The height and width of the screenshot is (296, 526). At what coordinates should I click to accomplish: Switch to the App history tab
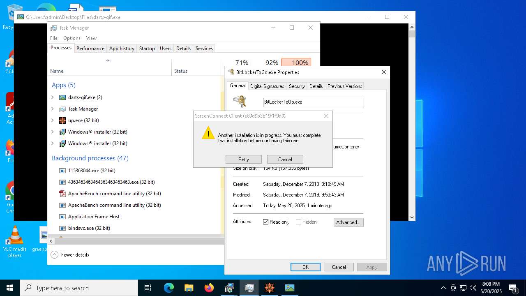122,49
